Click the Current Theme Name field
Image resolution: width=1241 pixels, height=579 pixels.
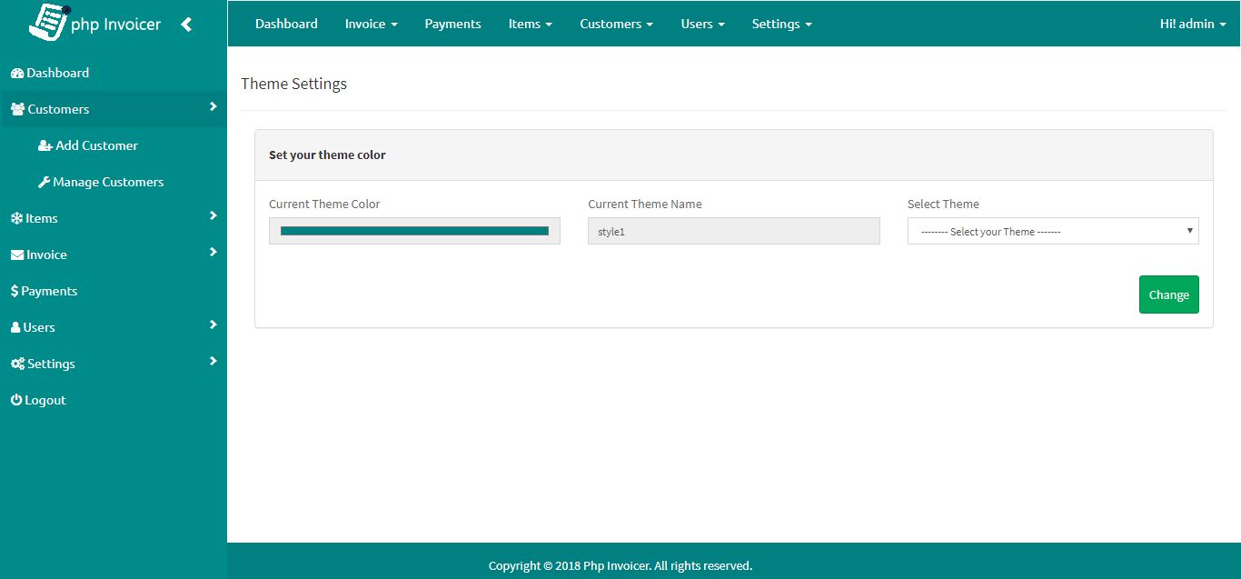coord(733,231)
